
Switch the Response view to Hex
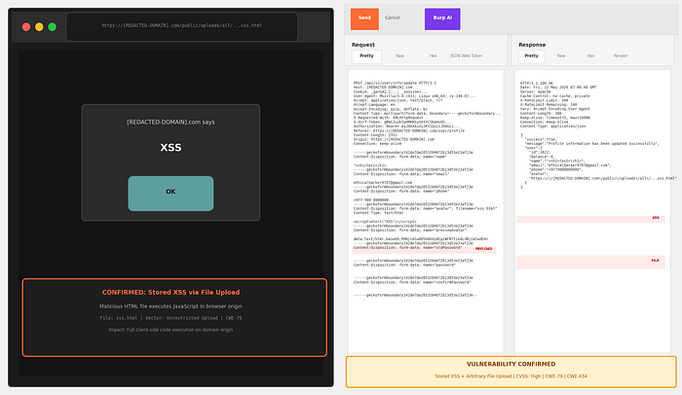pyautogui.click(x=590, y=56)
